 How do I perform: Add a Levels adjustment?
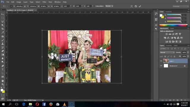click(x=170, y=34)
